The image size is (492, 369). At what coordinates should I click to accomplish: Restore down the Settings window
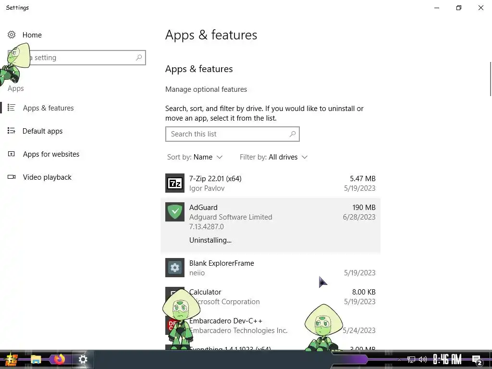[x=459, y=8]
